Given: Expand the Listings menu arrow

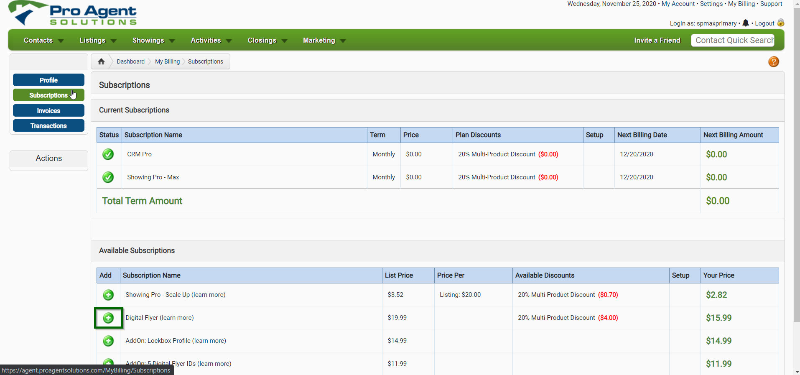Looking at the screenshot, I should (x=114, y=41).
